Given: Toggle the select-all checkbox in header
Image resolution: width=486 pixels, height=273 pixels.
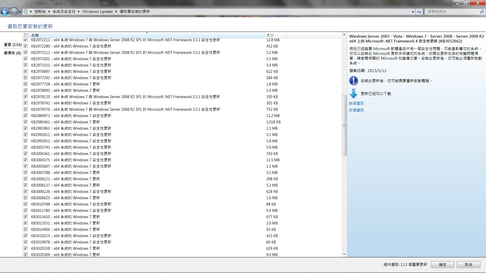Looking at the screenshot, I should (26, 35).
